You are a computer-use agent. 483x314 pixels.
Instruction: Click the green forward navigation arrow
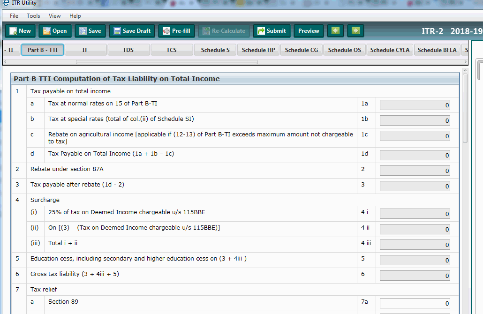click(355, 30)
